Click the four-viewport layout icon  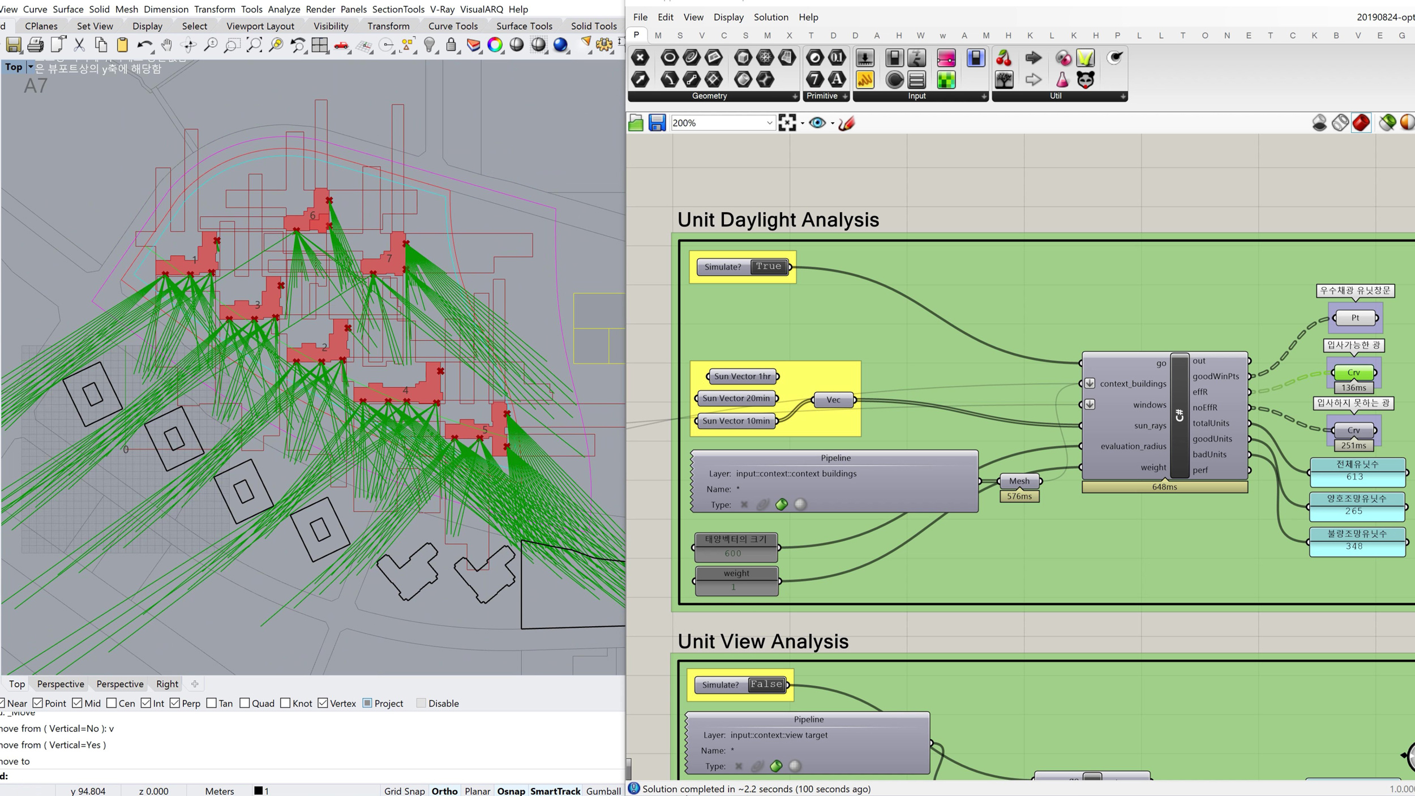tap(320, 45)
